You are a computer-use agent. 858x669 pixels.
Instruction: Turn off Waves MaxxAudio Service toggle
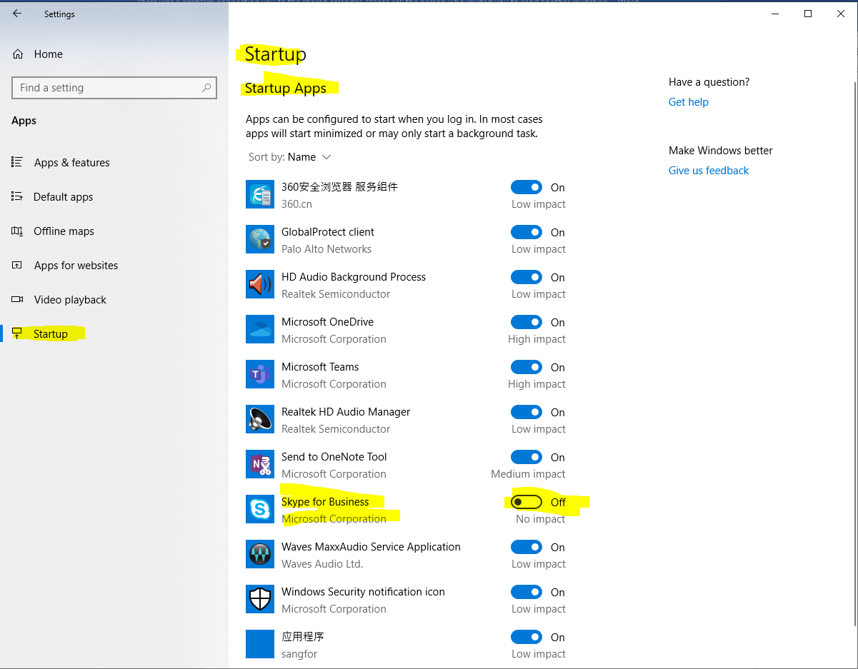click(527, 547)
